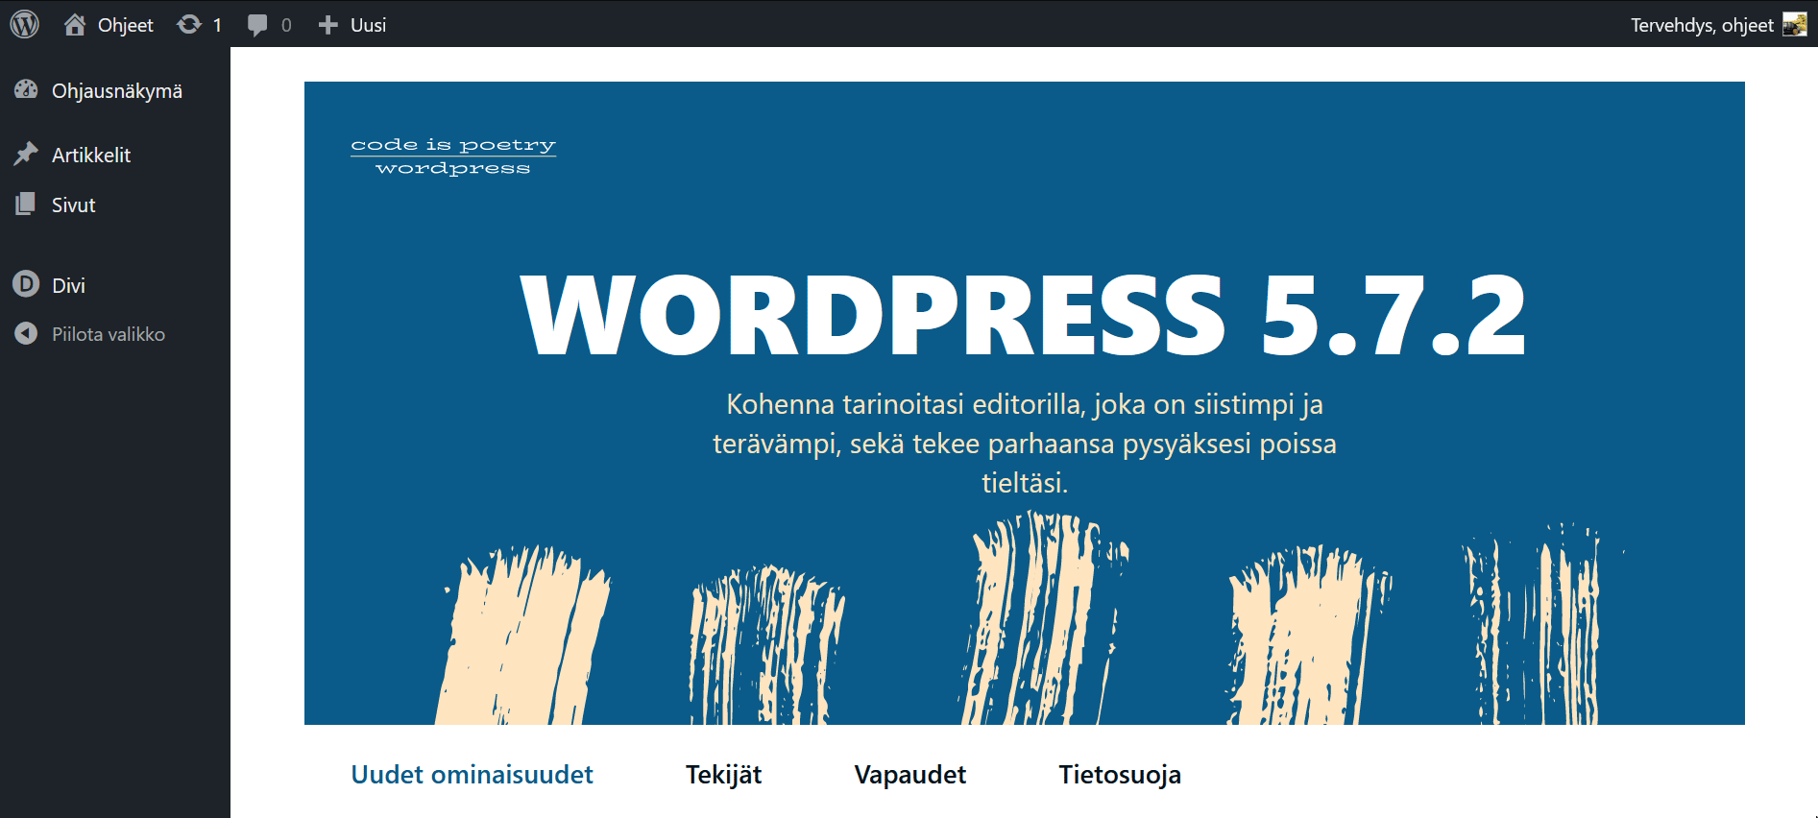Click the comments bubble icon
This screenshot has height=818, width=1818.
[x=257, y=25]
